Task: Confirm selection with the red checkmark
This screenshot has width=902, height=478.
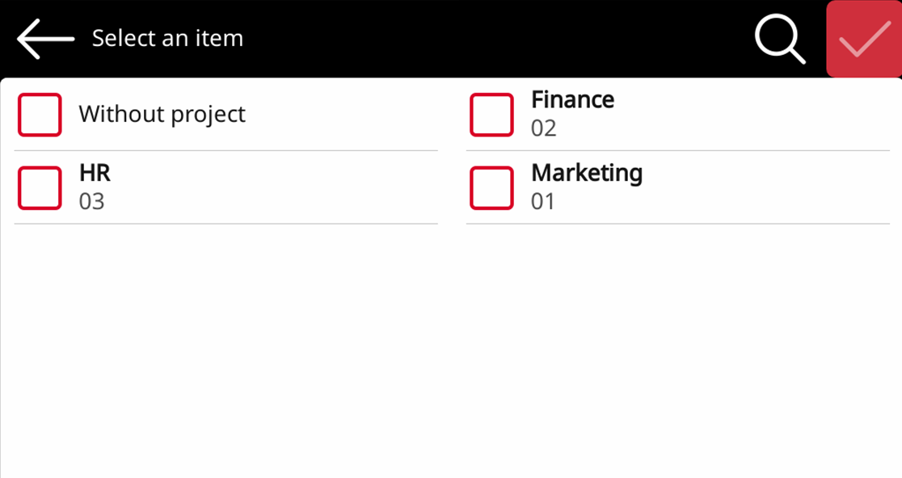Action: [863, 39]
